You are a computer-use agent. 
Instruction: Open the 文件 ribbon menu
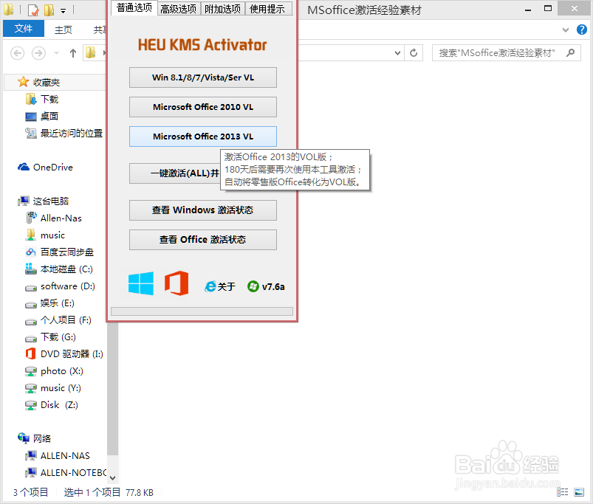point(24,28)
